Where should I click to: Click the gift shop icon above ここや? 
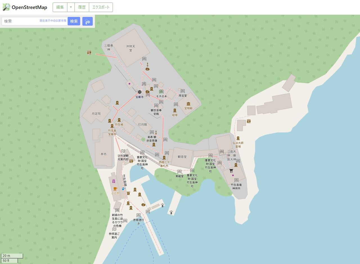pos(114,181)
